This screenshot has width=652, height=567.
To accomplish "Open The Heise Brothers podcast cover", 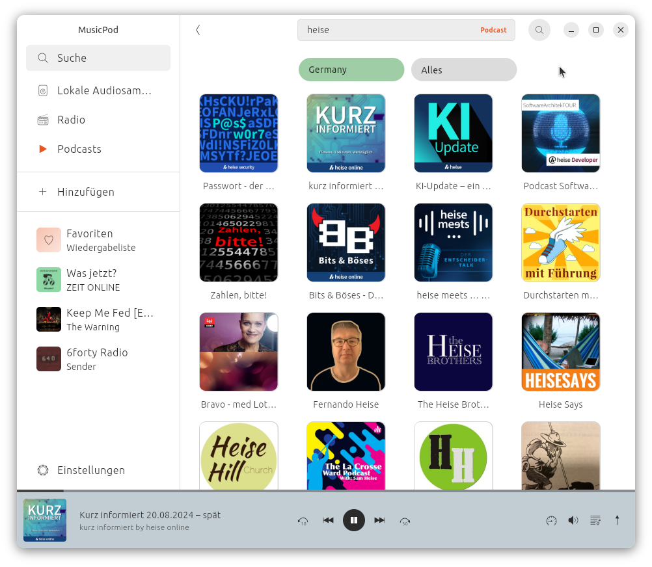I will pos(454,351).
